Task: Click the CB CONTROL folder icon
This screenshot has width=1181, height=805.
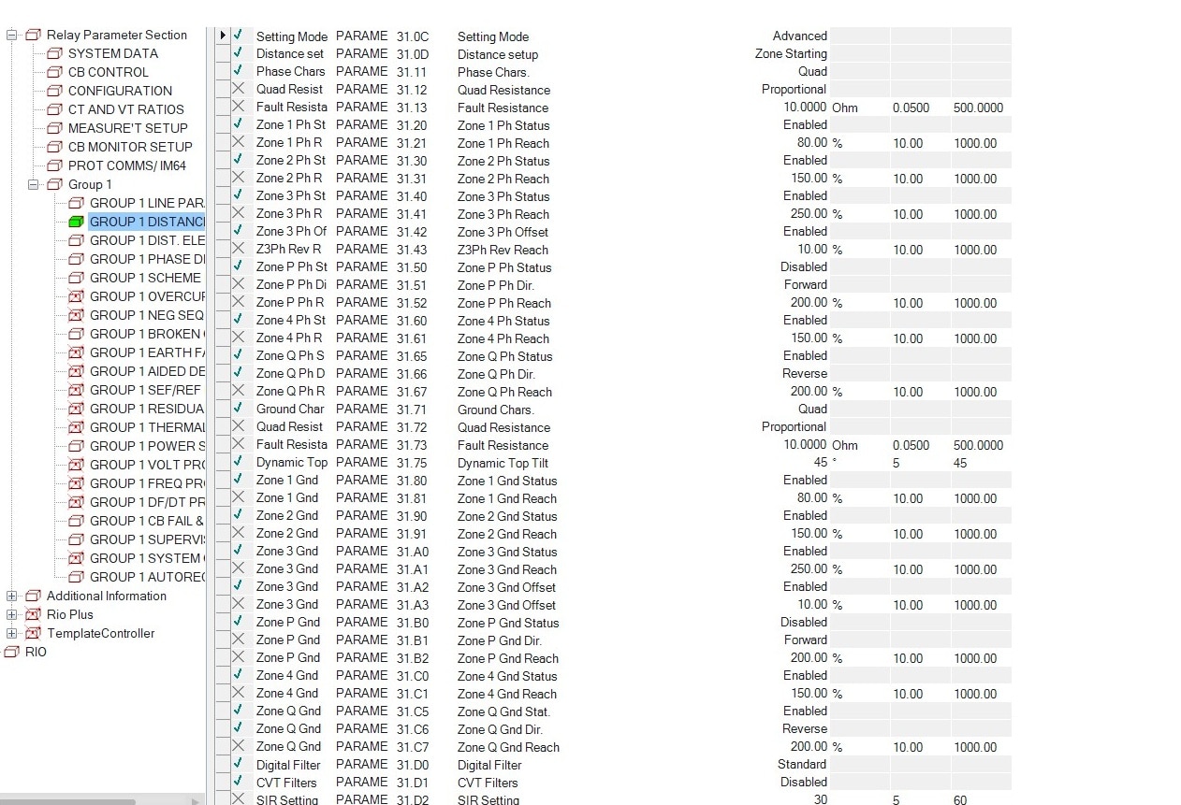Action: [54, 72]
